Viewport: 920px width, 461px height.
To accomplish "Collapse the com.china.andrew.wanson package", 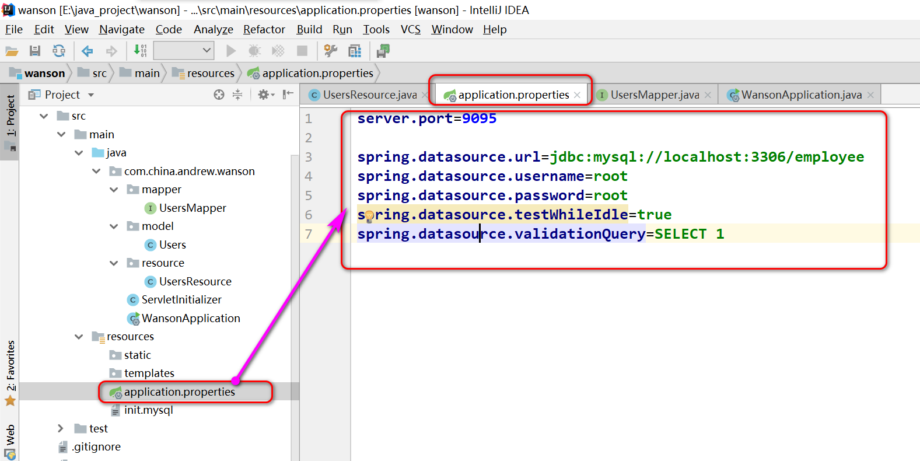I will 96,171.
